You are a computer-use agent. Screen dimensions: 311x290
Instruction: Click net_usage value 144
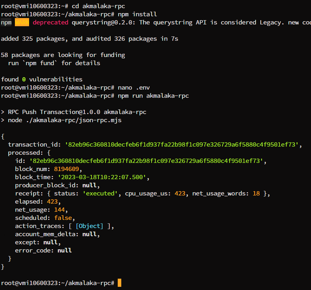coord(59,210)
